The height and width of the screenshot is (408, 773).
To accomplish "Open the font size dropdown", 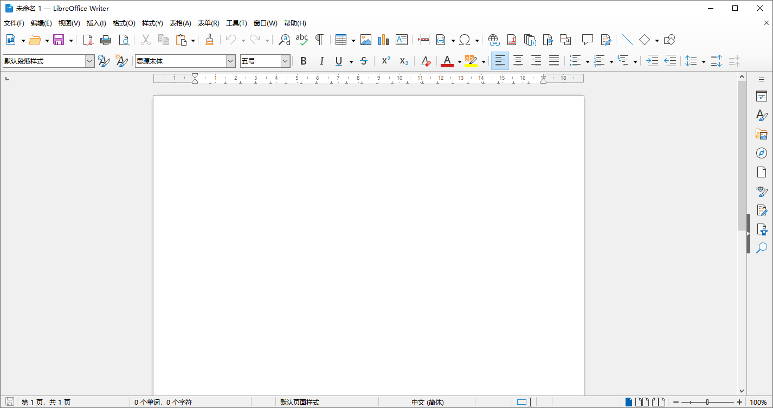I will point(286,61).
